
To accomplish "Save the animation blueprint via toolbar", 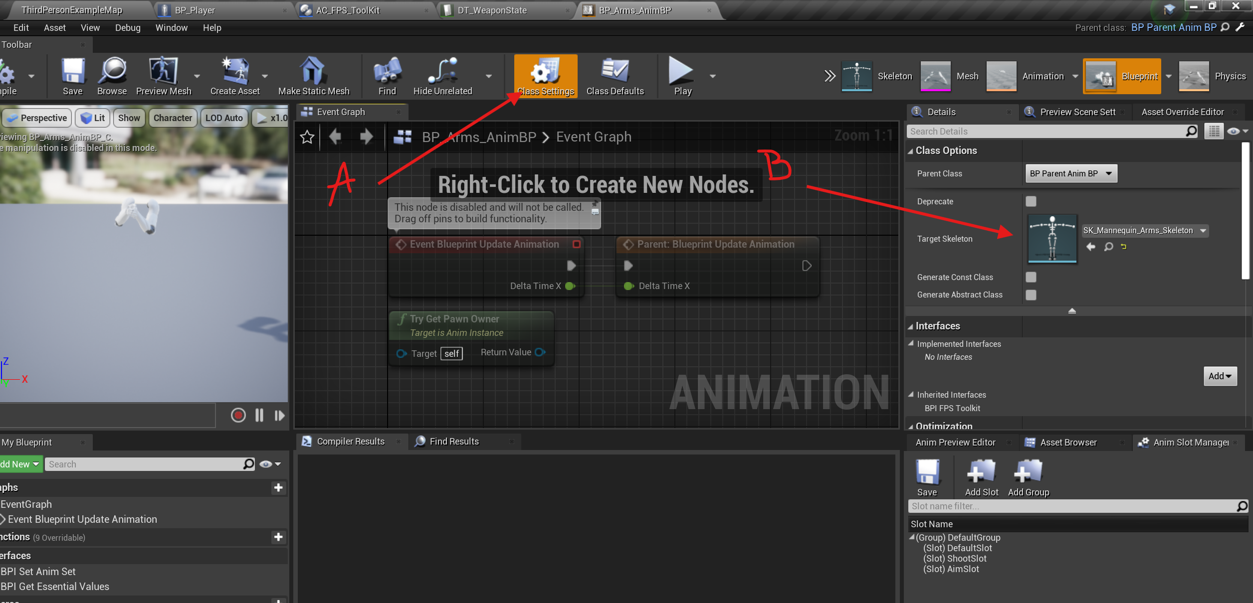I will pyautogui.click(x=73, y=76).
